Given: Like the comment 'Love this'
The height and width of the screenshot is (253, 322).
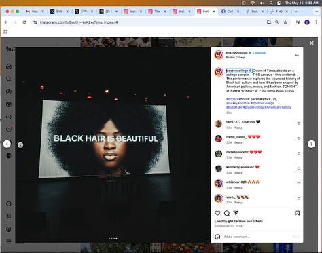Looking at the screenshot, I should click(x=299, y=123).
